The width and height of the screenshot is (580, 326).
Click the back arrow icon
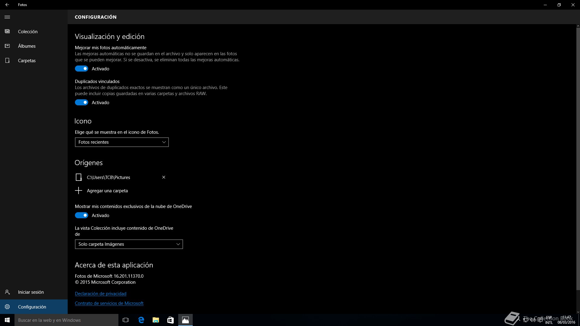tap(7, 5)
